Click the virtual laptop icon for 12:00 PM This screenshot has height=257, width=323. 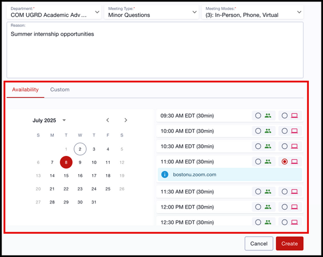click(x=295, y=207)
